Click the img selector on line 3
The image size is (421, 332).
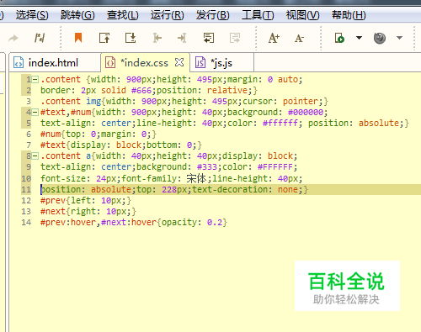click(93, 101)
